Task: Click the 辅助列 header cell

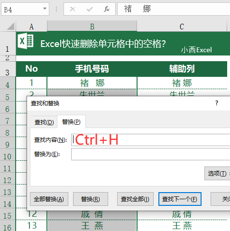Action: point(182,69)
